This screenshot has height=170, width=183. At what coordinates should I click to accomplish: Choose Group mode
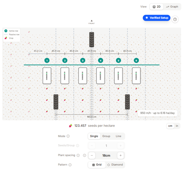(106, 136)
